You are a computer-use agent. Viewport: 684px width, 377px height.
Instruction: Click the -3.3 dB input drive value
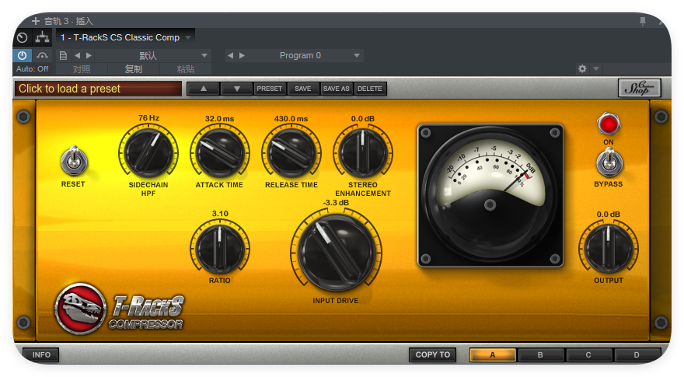(336, 203)
